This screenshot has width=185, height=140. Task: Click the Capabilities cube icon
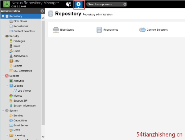[11, 120]
